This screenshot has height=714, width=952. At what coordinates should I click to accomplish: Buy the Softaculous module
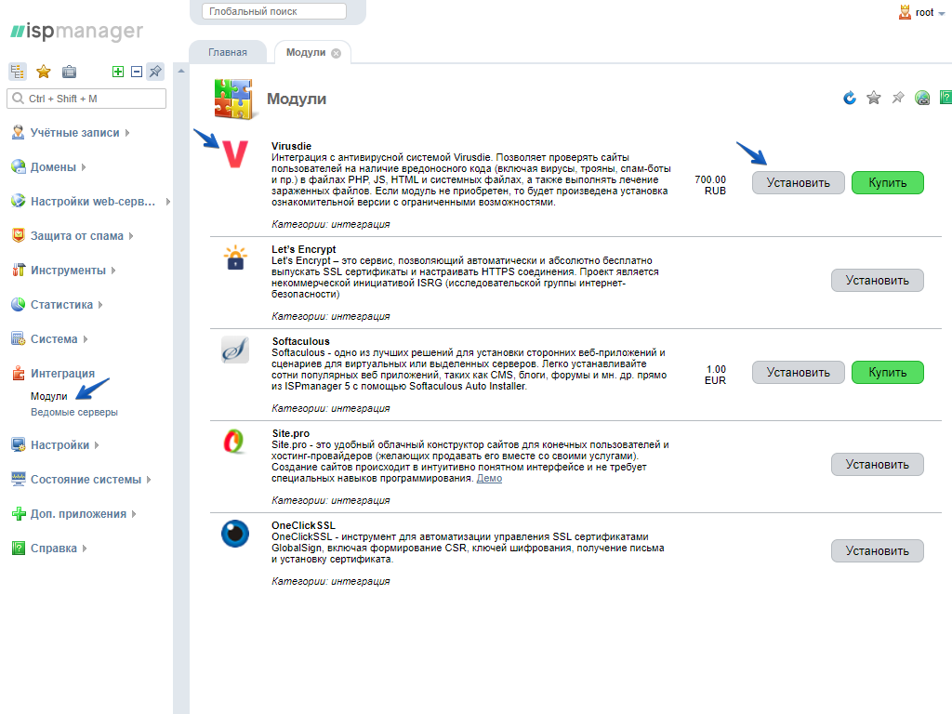pos(887,373)
